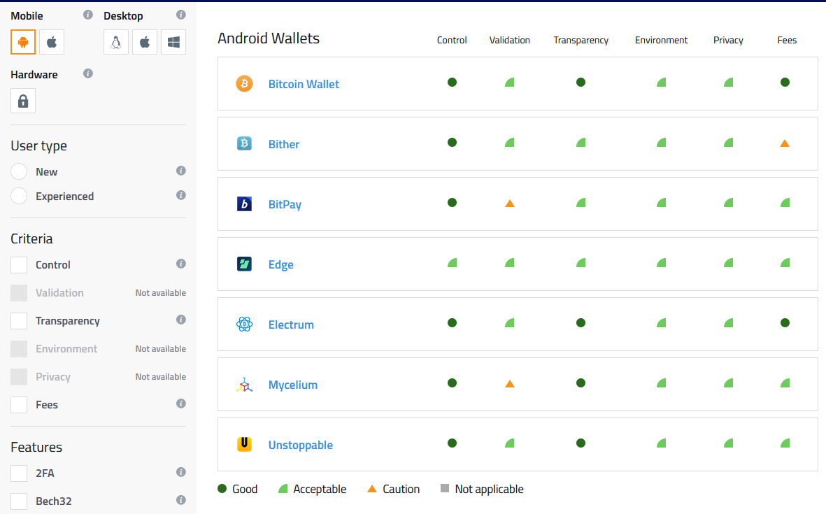826x514 pixels.
Task: Click the Privacy column header
Action: (x=728, y=40)
